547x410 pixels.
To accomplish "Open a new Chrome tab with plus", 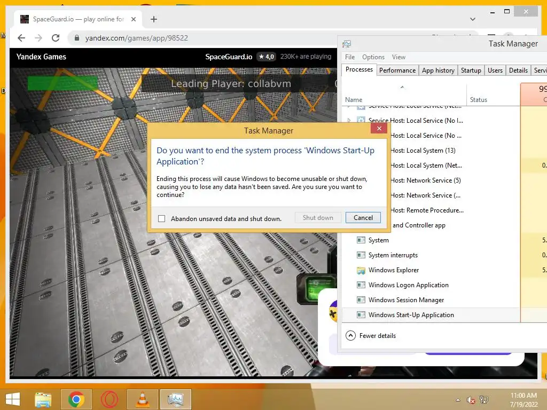I will coord(154,19).
